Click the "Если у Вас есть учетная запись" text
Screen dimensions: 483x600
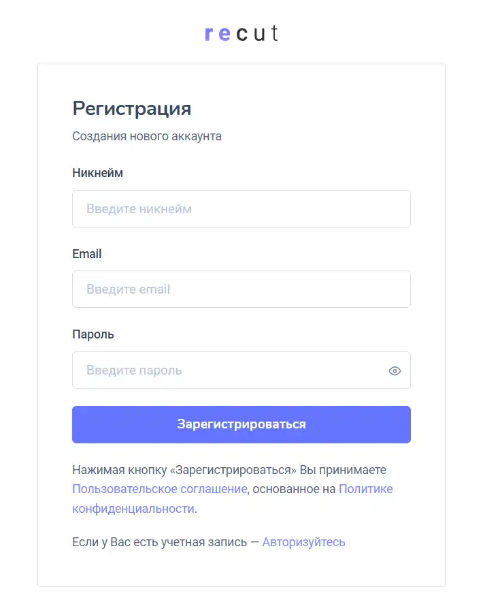[x=159, y=542]
